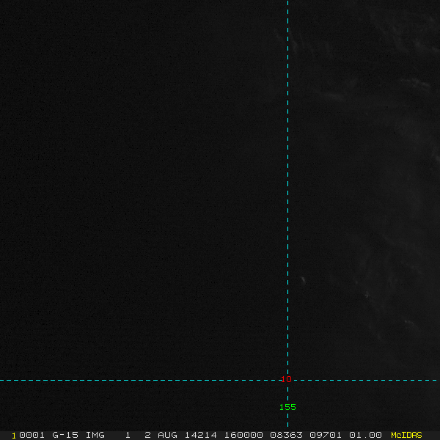Click the "08363" value in status line
440x440 pixels.
pyautogui.click(x=286, y=435)
